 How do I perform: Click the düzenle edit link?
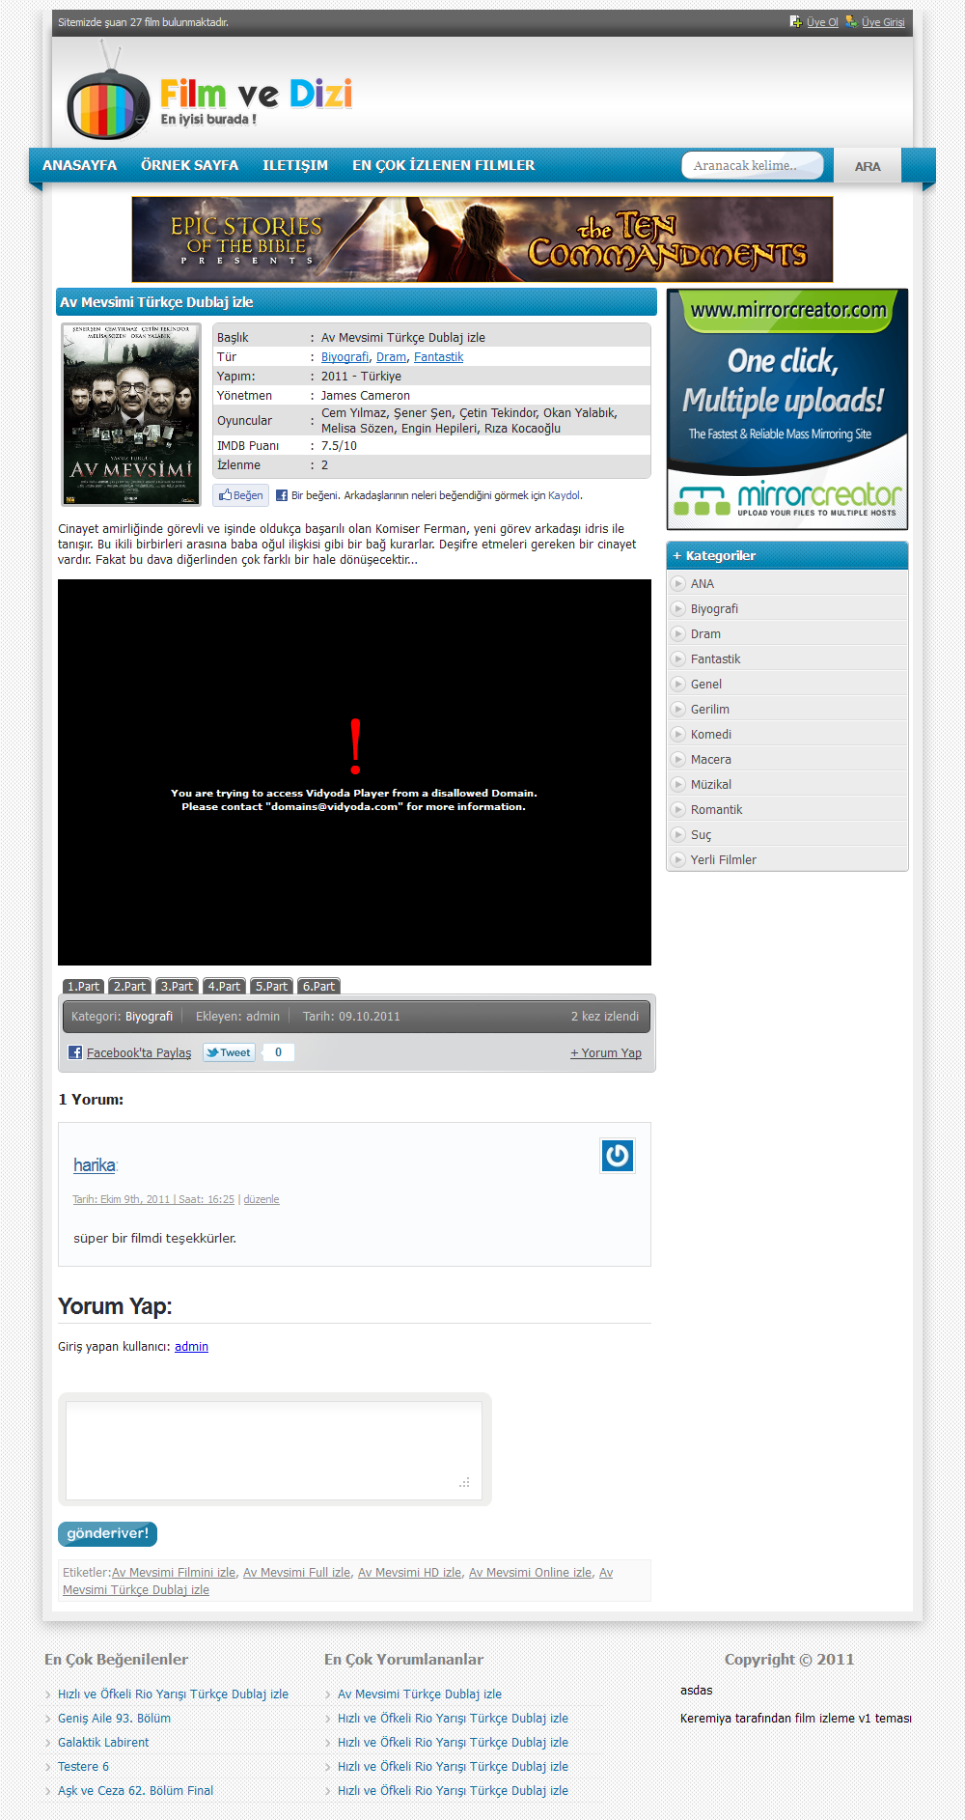tap(262, 1199)
